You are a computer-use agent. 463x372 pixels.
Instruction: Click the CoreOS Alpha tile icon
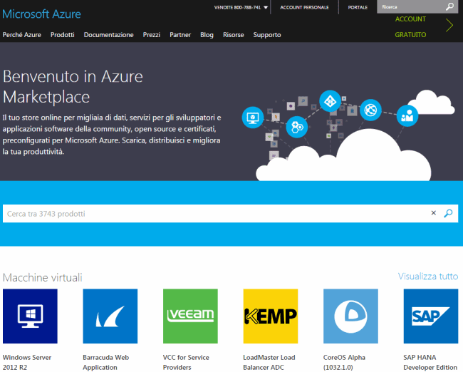point(350,316)
